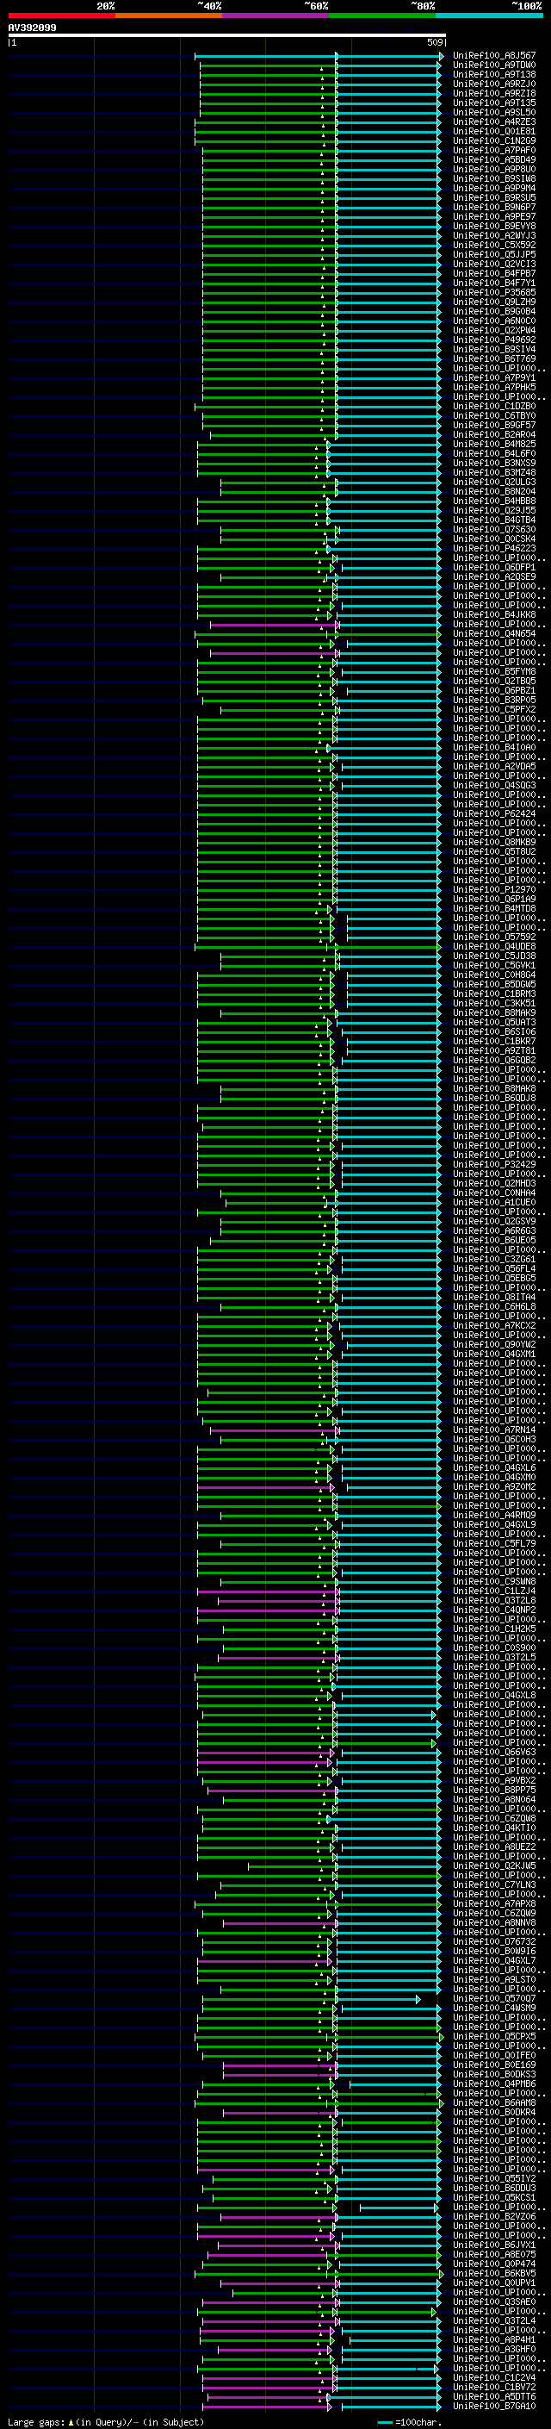Select subject label UniRef100_P46223

(x=494, y=548)
